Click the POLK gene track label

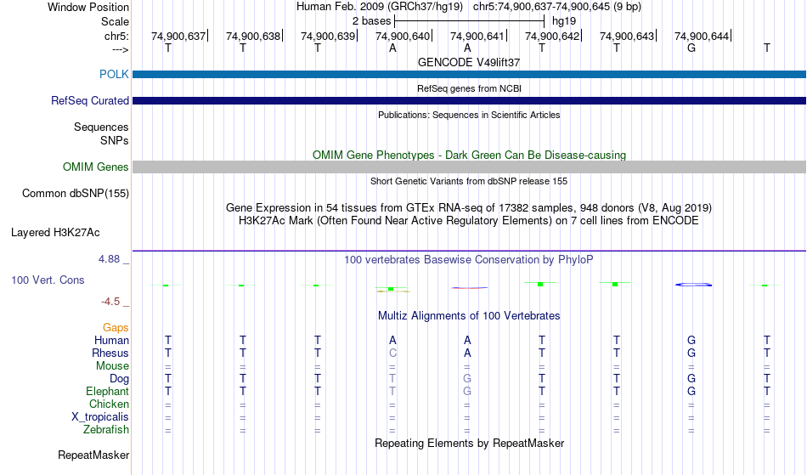click(114, 74)
